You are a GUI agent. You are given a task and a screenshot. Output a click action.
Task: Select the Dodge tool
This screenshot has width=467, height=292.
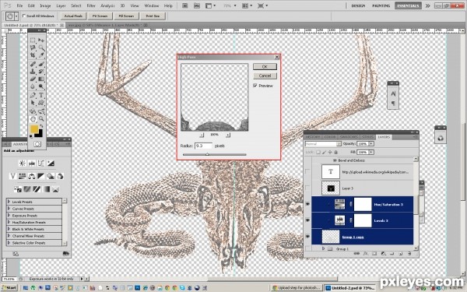click(41, 86)
